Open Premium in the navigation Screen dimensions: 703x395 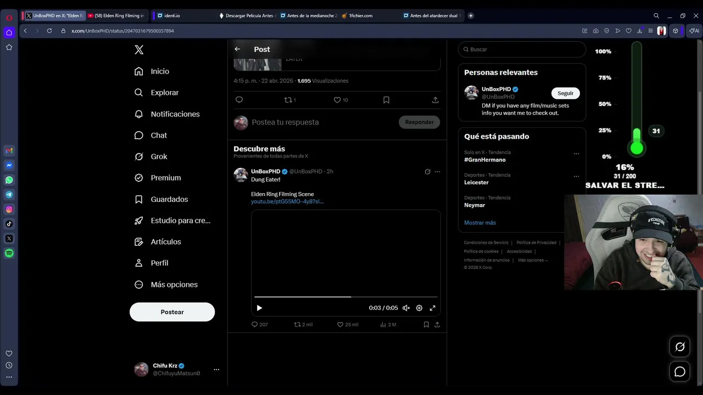(x=158, y=178)
